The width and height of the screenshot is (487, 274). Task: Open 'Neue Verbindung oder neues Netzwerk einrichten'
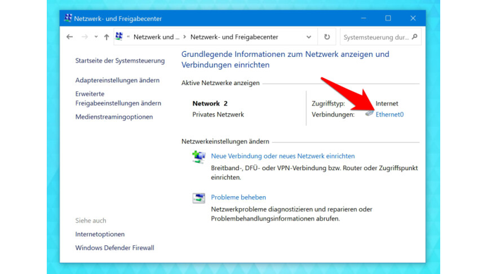(282, 156)
